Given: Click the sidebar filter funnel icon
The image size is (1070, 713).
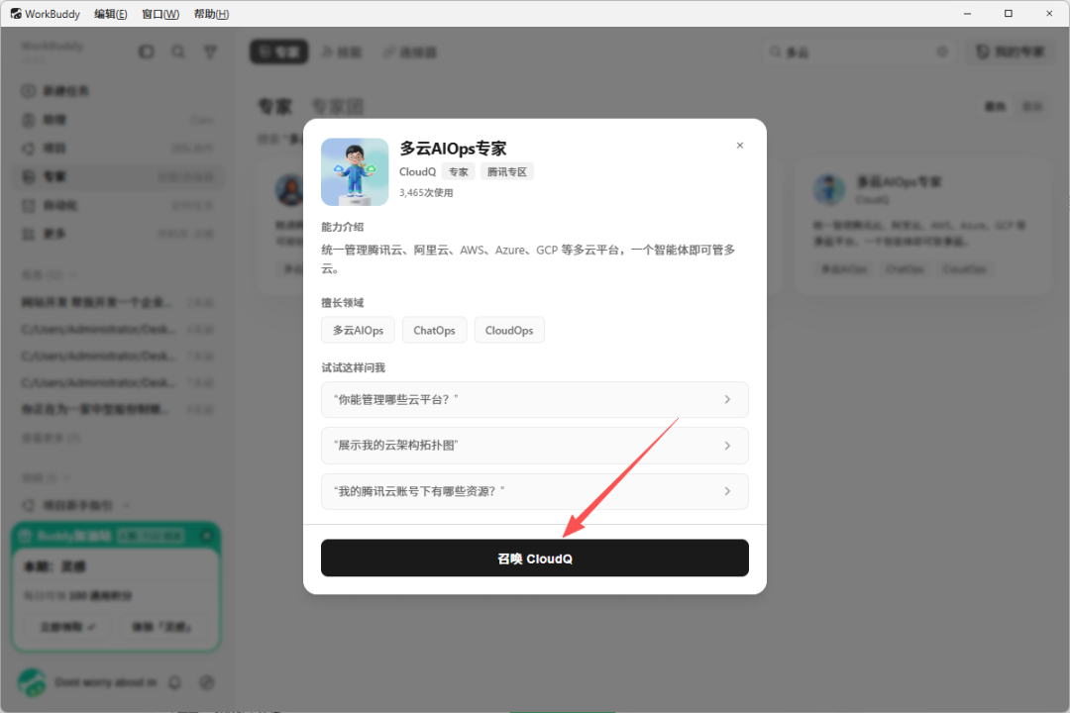Looking at the screenshot, I should click(210, 51).
